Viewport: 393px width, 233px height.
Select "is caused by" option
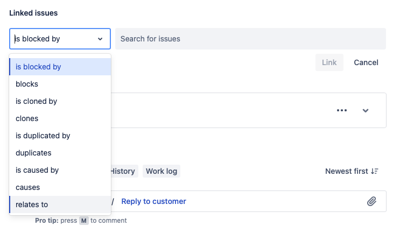(x=60, y=170)
